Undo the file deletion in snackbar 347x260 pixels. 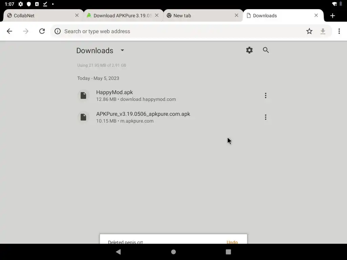point(232,242)
